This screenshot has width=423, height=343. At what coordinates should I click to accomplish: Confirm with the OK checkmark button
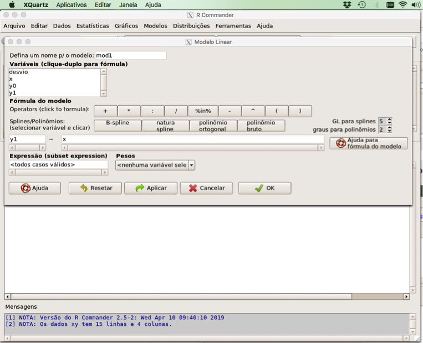[264, 188]
